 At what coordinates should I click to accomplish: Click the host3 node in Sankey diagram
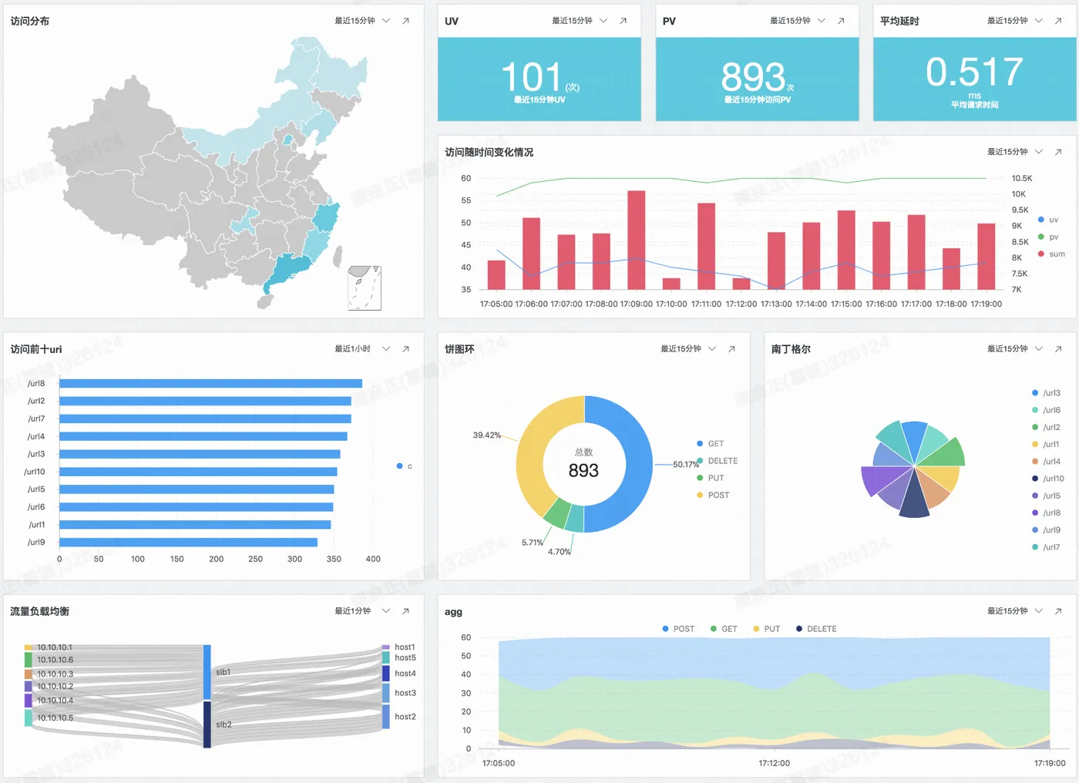pos(386,693)
